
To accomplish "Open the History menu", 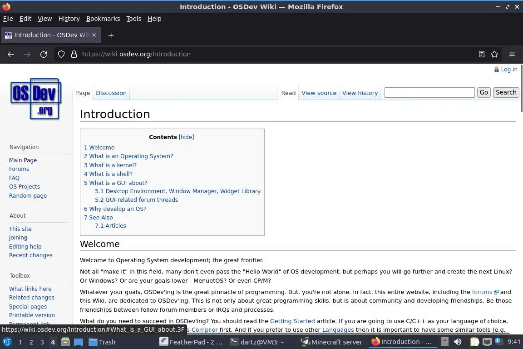I will tap(69, 19).
